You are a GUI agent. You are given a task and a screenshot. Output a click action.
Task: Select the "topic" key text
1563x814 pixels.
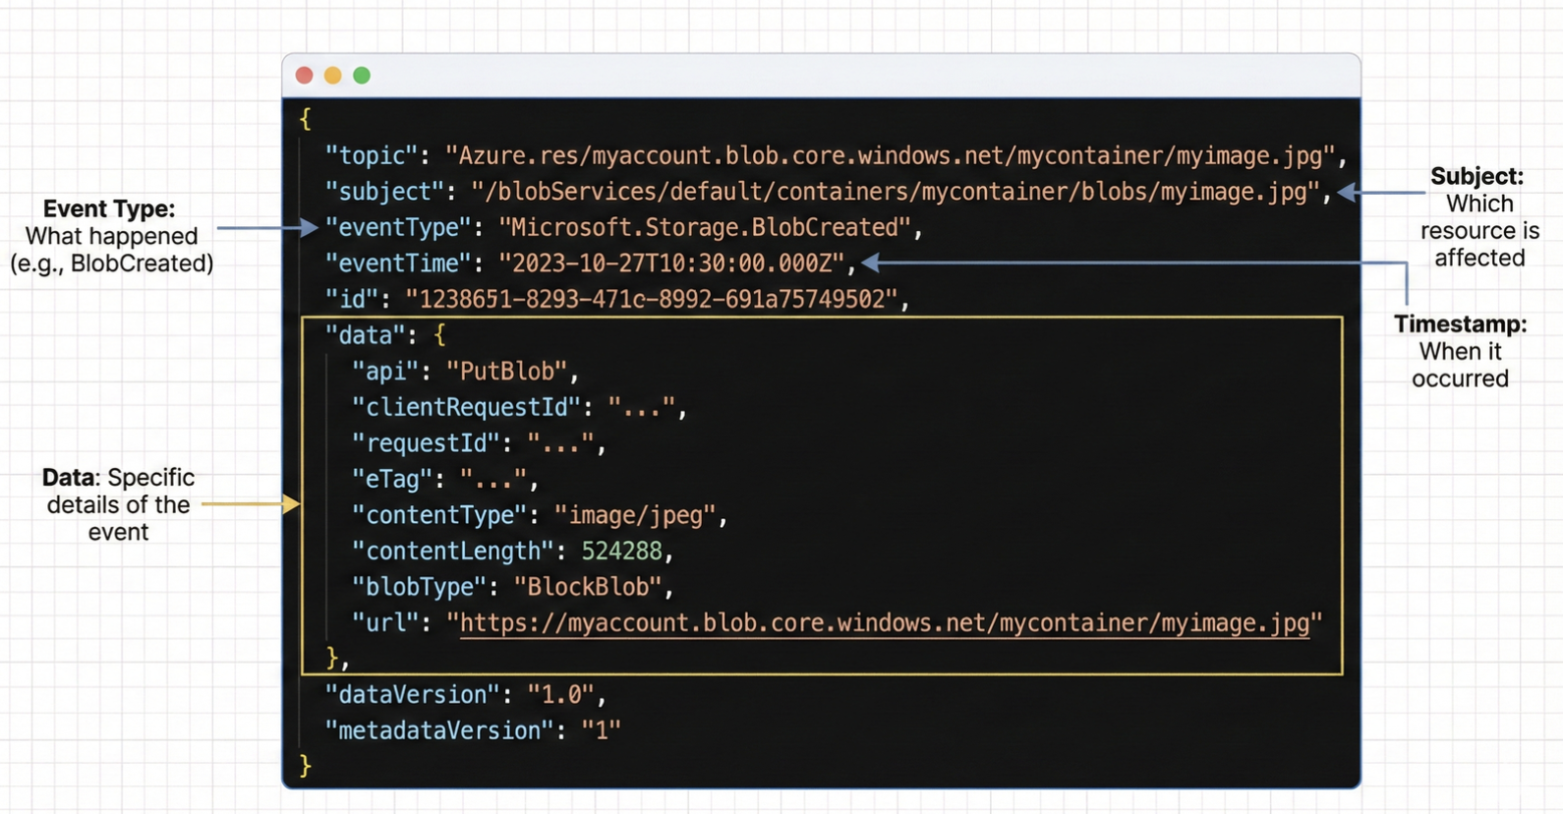[372, 155]
